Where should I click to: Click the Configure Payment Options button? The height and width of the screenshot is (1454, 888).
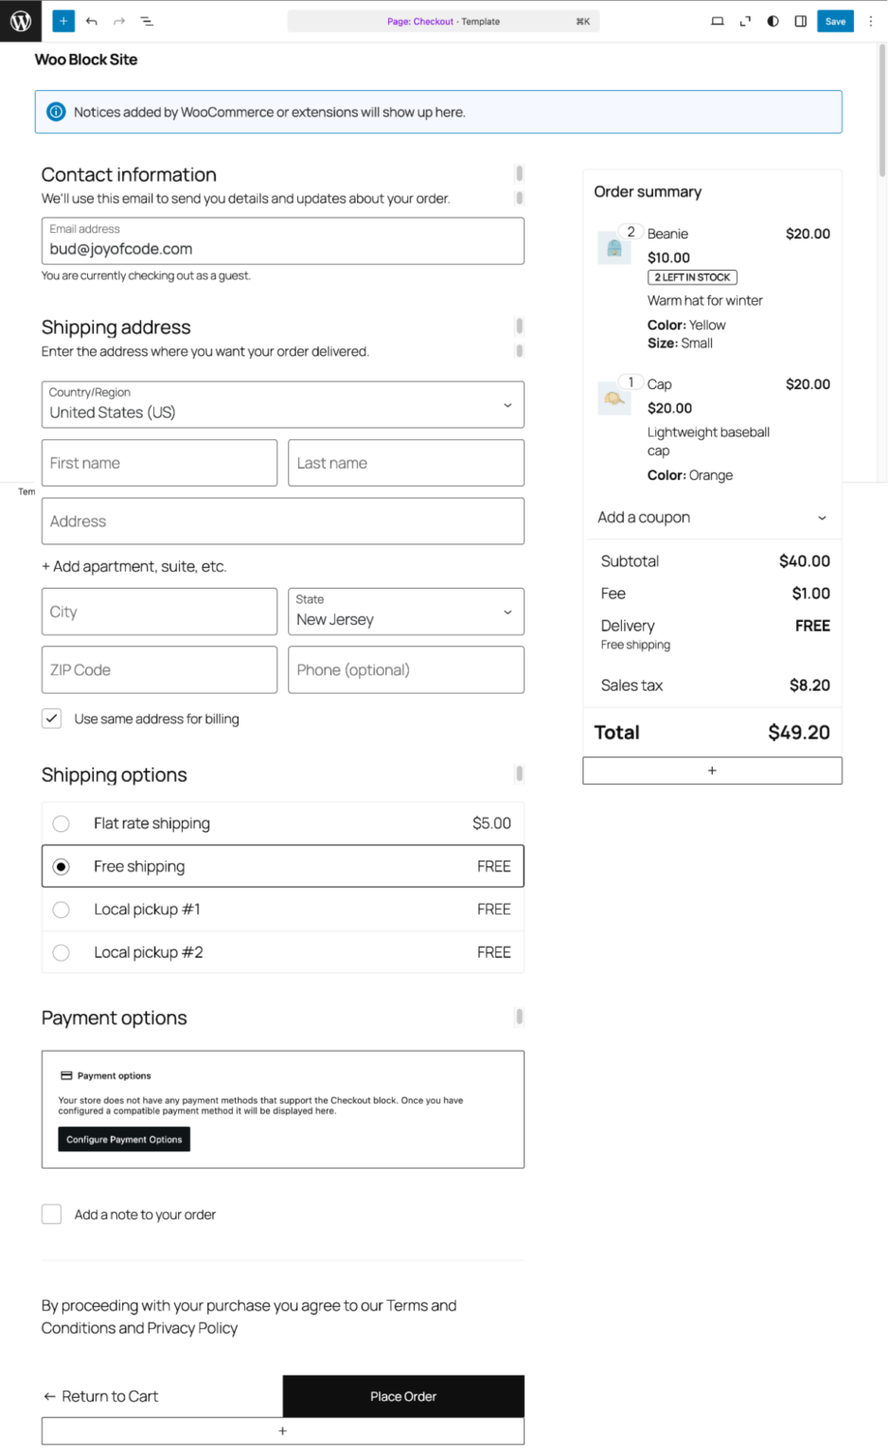click(x=123, y=1139)
